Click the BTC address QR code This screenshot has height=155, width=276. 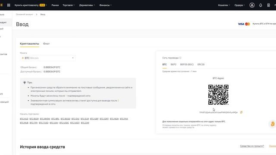[x=218, y=95]
